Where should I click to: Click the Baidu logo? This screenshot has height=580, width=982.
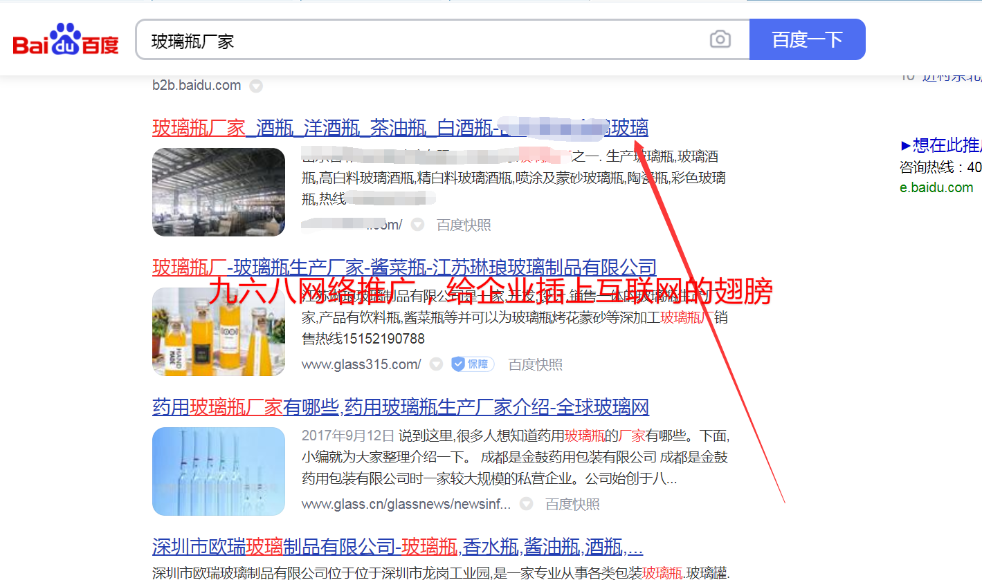coord(66,39)
